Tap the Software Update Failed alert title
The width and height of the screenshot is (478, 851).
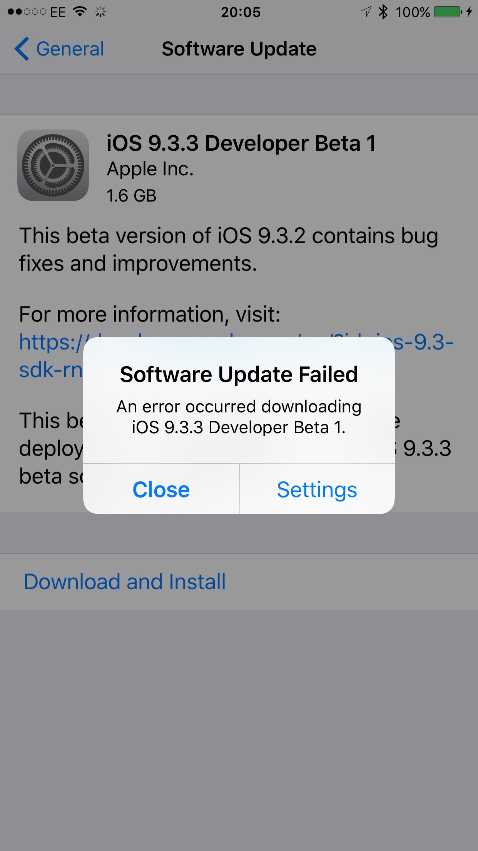click(x=239, y=374)
